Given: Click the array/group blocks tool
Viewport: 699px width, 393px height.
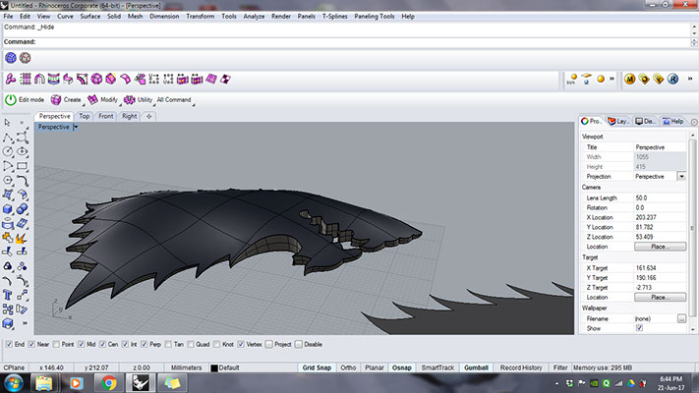Looking at the screenshot, I should coord(8,309).
